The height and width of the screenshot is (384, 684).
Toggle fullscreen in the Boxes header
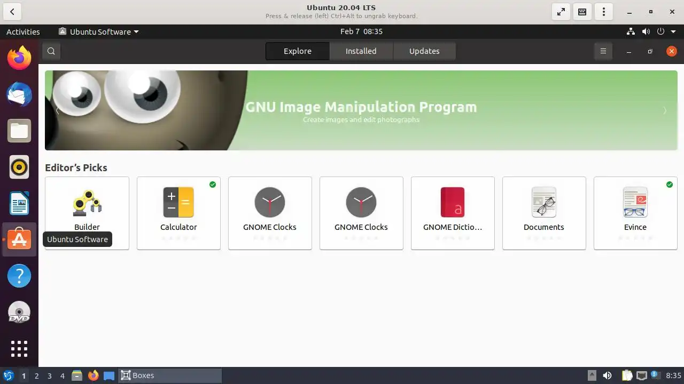(561, 12)
